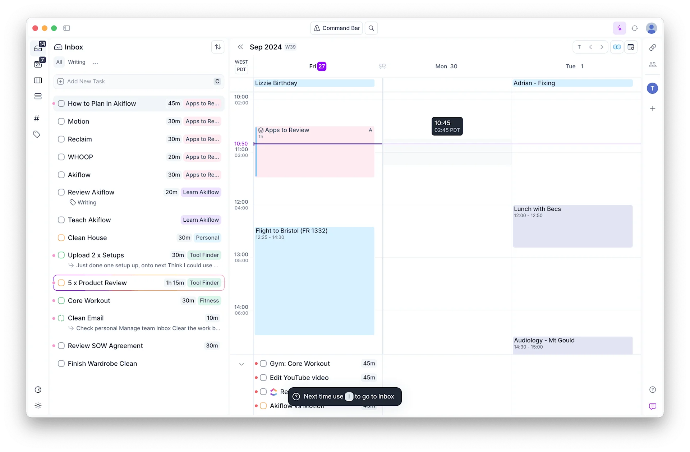Select the All tab above the task list
The image size is (690, 452).
point(59,62)
